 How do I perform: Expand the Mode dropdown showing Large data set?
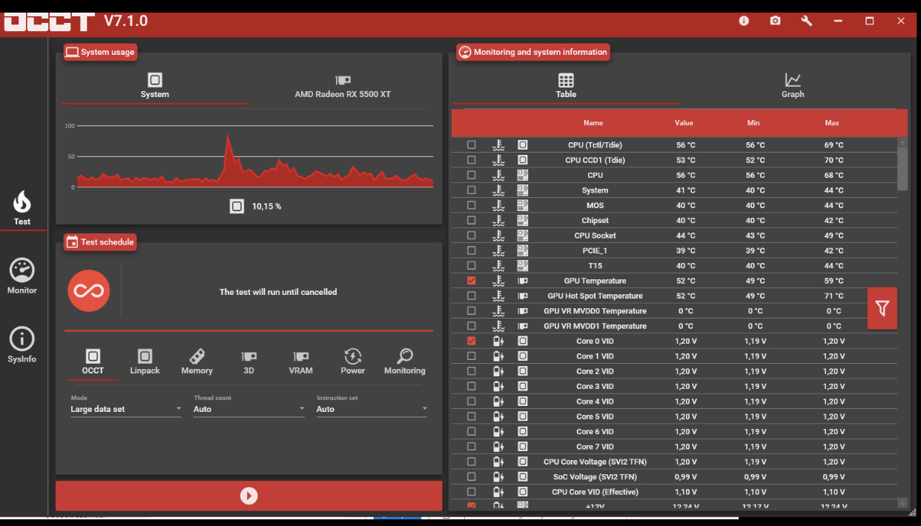pyautogui.click(x=126, y=409)
